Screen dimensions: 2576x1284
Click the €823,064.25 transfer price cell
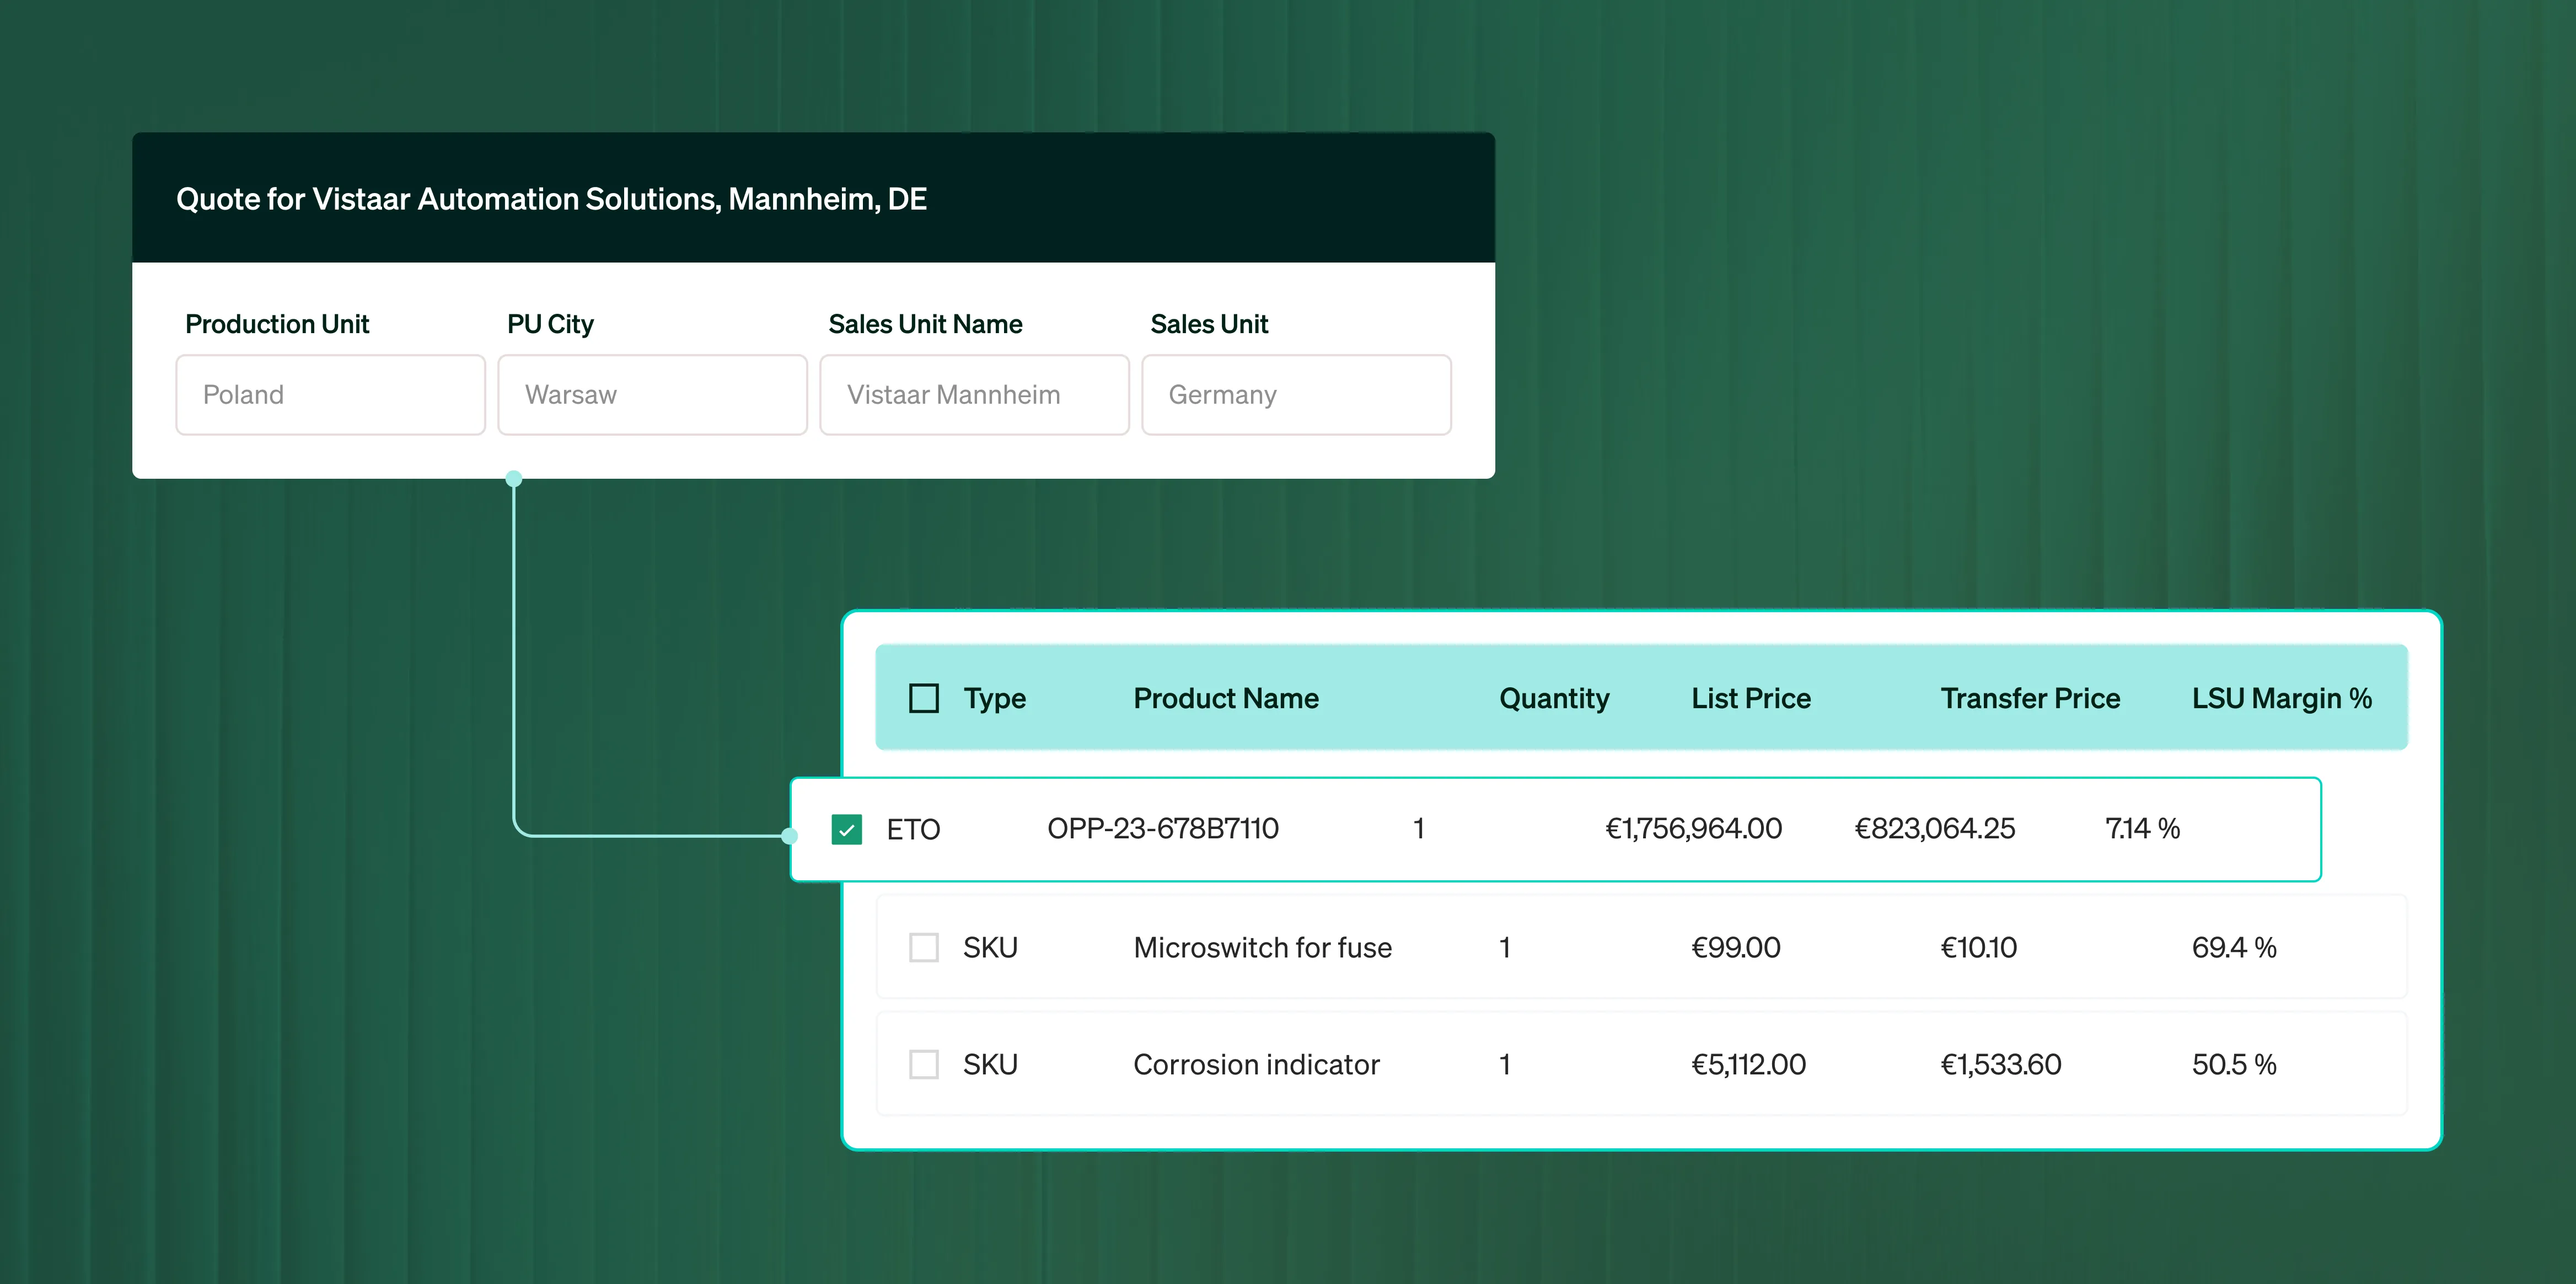[x=1934, y=829]
